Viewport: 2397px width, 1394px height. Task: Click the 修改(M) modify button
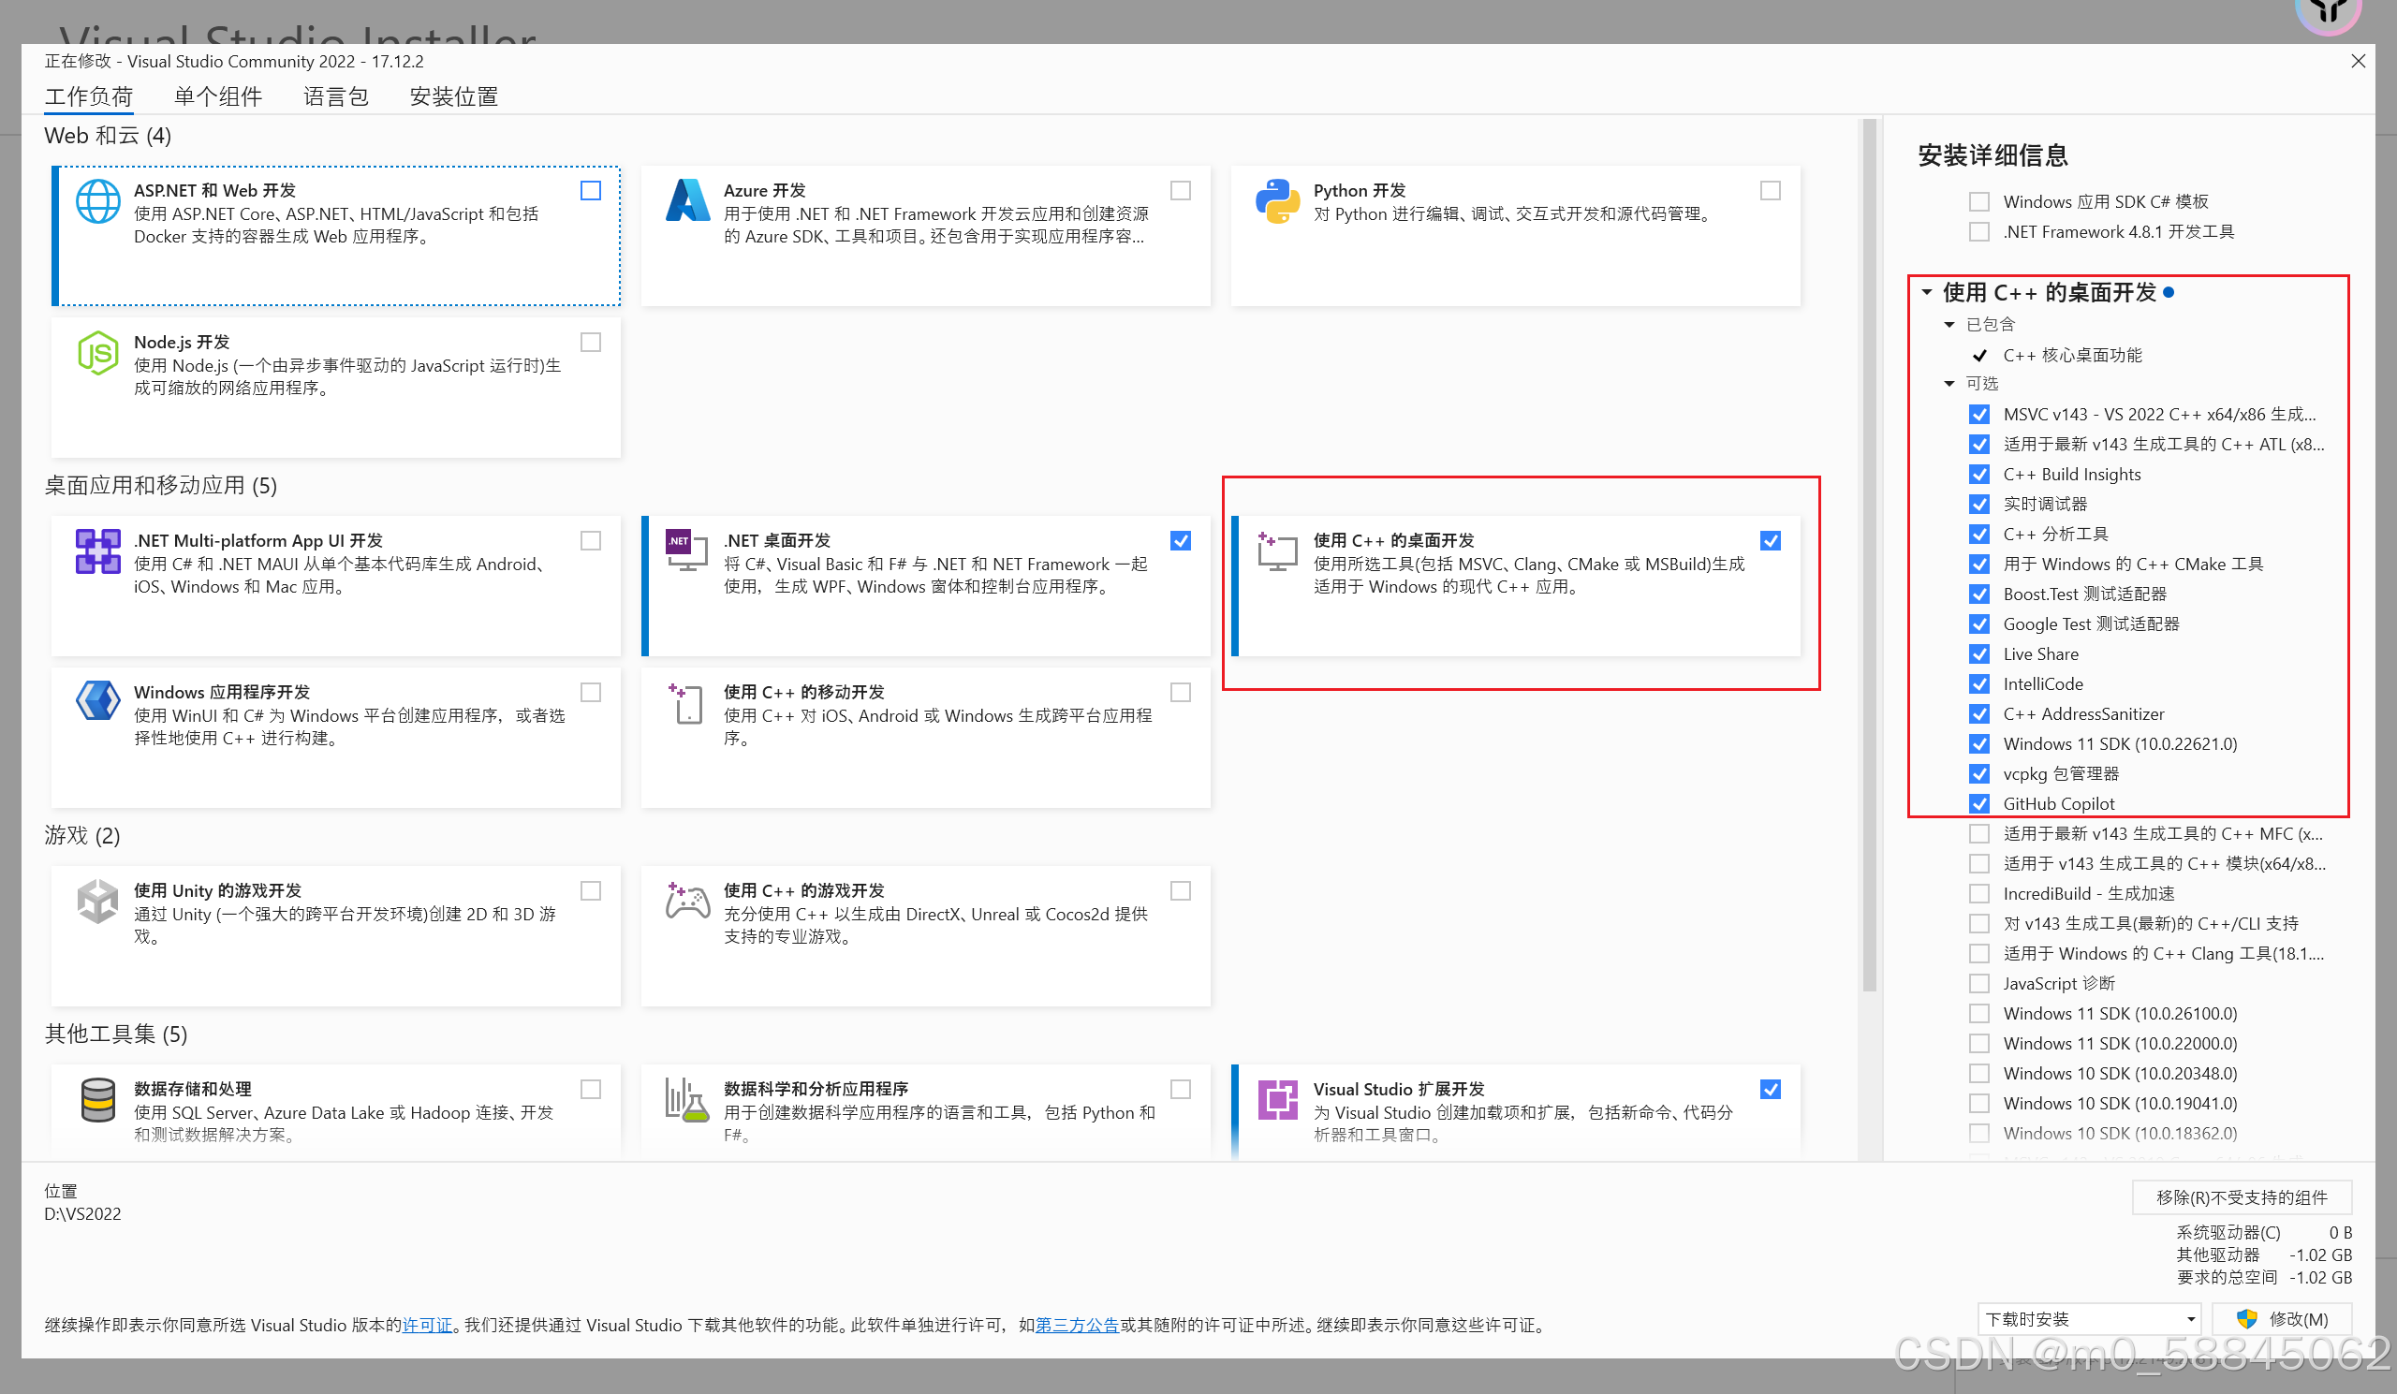pyautogui.click(x=2282, y=1319)
